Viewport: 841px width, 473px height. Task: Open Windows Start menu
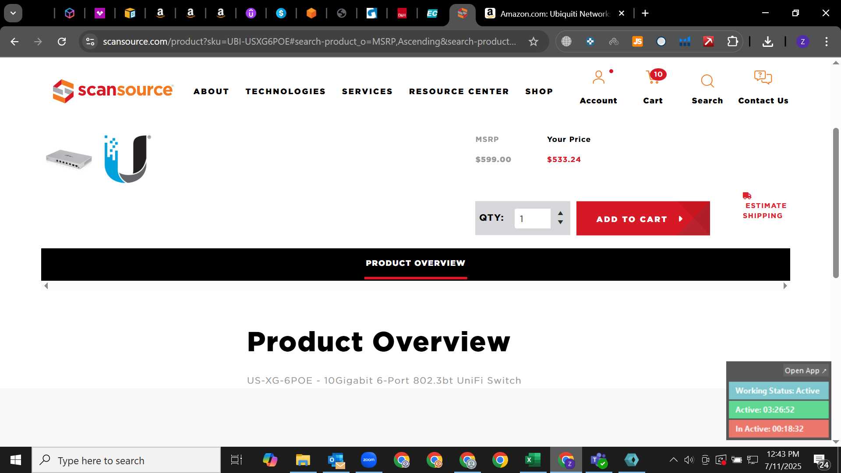pos(16,460)
